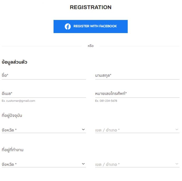Image resolution: width=182 pixels, height=181 pixels.
Task: Click the Facebook logo icon
Action: 68,26
